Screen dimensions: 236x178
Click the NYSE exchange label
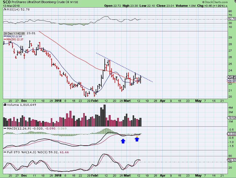[74, 2]
